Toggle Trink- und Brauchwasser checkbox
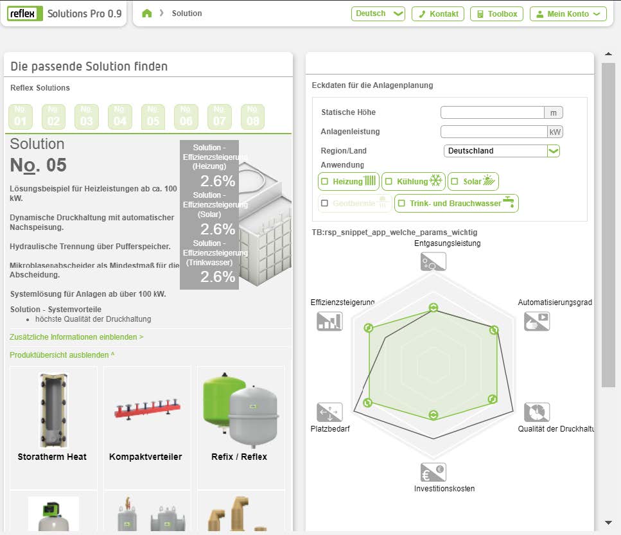621x535 pixels. click(x=401, y=203)
